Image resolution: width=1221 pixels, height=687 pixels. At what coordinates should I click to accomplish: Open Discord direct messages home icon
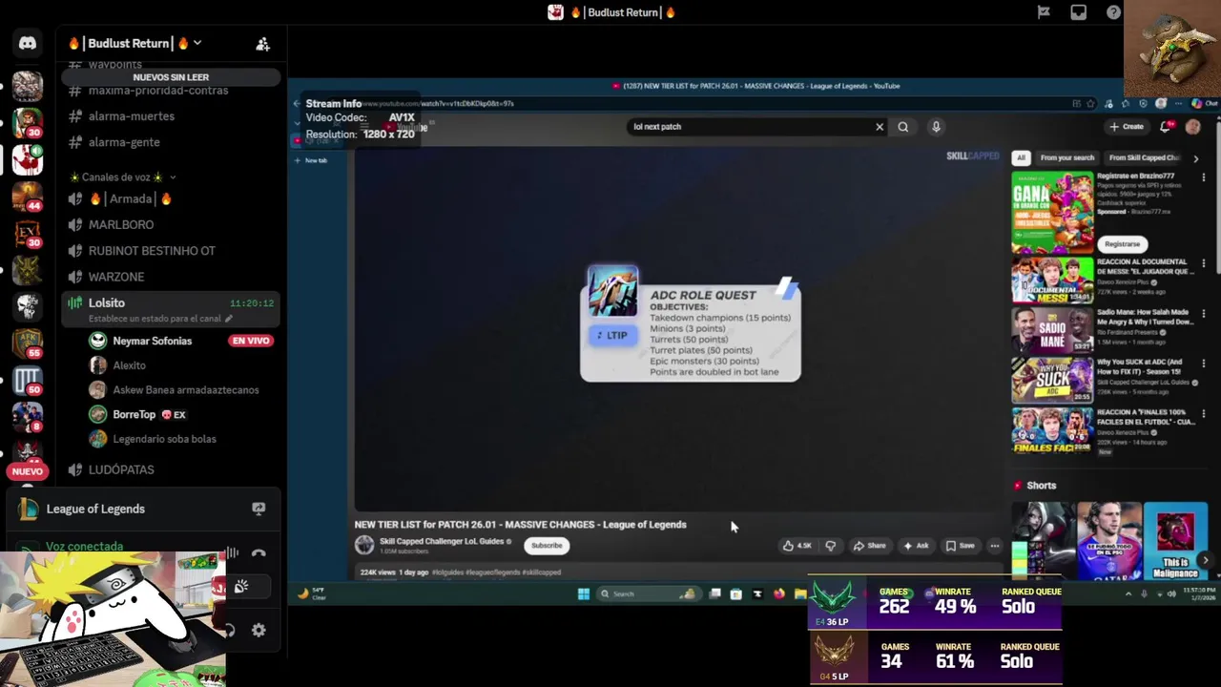pos(27,43)
